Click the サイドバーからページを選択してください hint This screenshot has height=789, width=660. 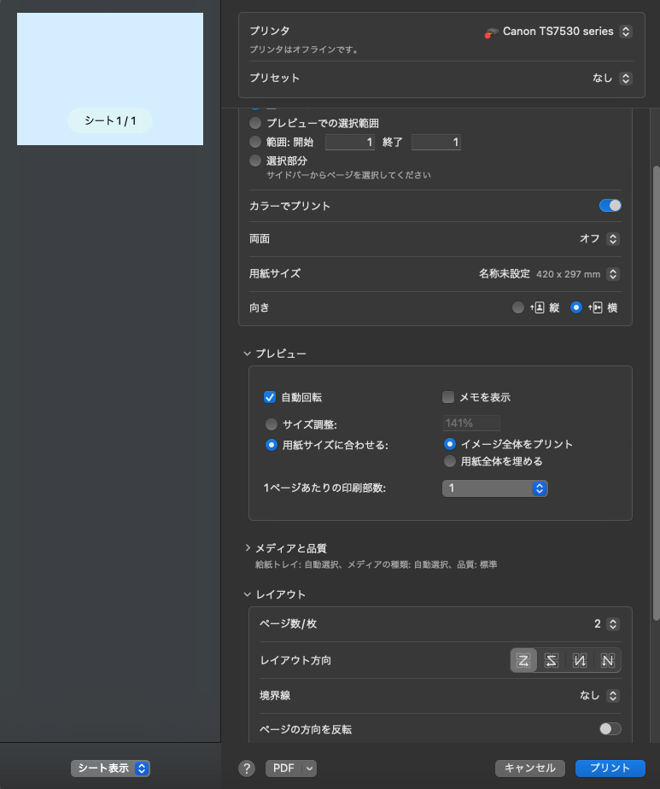348,175
